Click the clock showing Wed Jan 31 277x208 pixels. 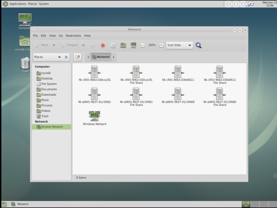pyautogui.click(x=270, y=4)
